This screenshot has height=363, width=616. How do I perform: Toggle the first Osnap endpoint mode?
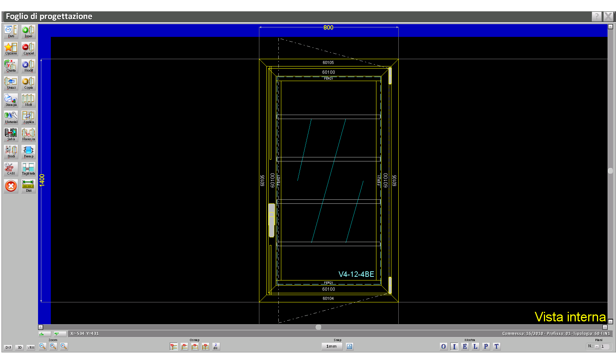click(173, 347)
